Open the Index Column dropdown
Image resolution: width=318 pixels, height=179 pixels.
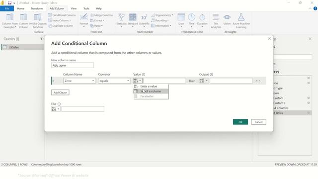pos(60,20)
